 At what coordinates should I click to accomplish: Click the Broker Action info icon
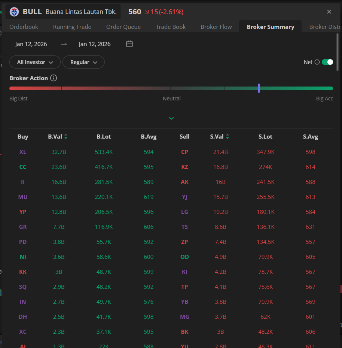coord(54,78)
